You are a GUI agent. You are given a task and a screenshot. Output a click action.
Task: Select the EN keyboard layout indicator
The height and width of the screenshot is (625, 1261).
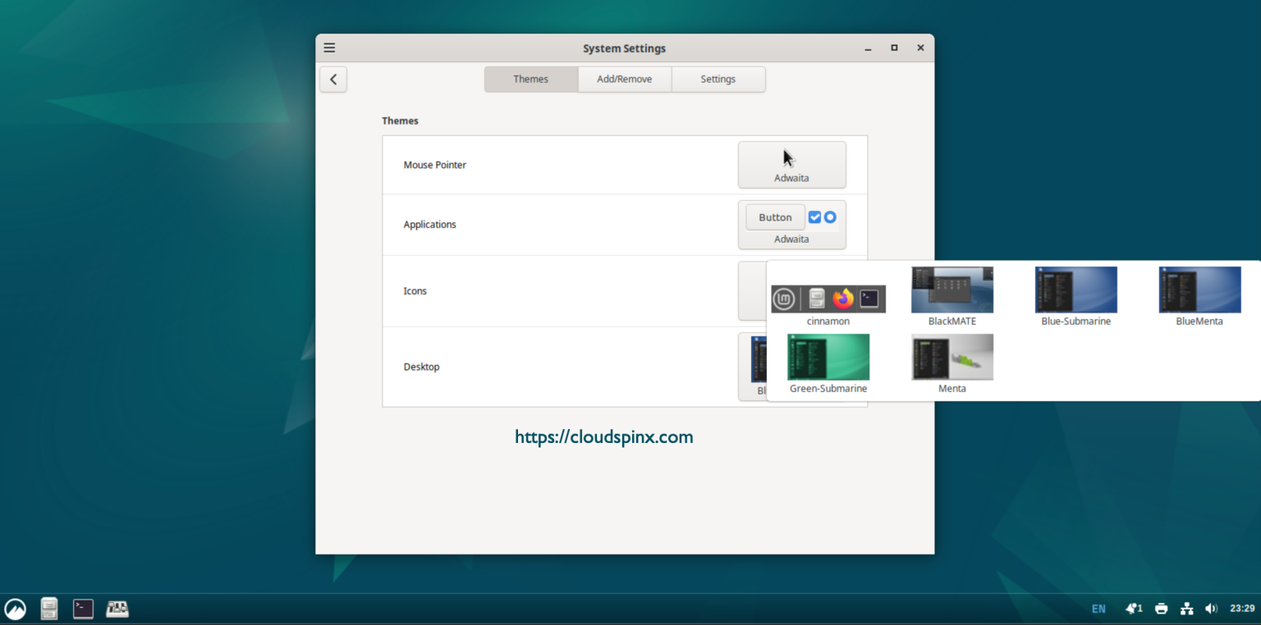click(1098, 608)
